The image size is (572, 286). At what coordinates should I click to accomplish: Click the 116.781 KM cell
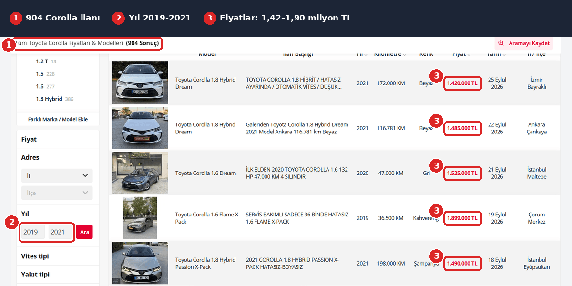point(390,128)
